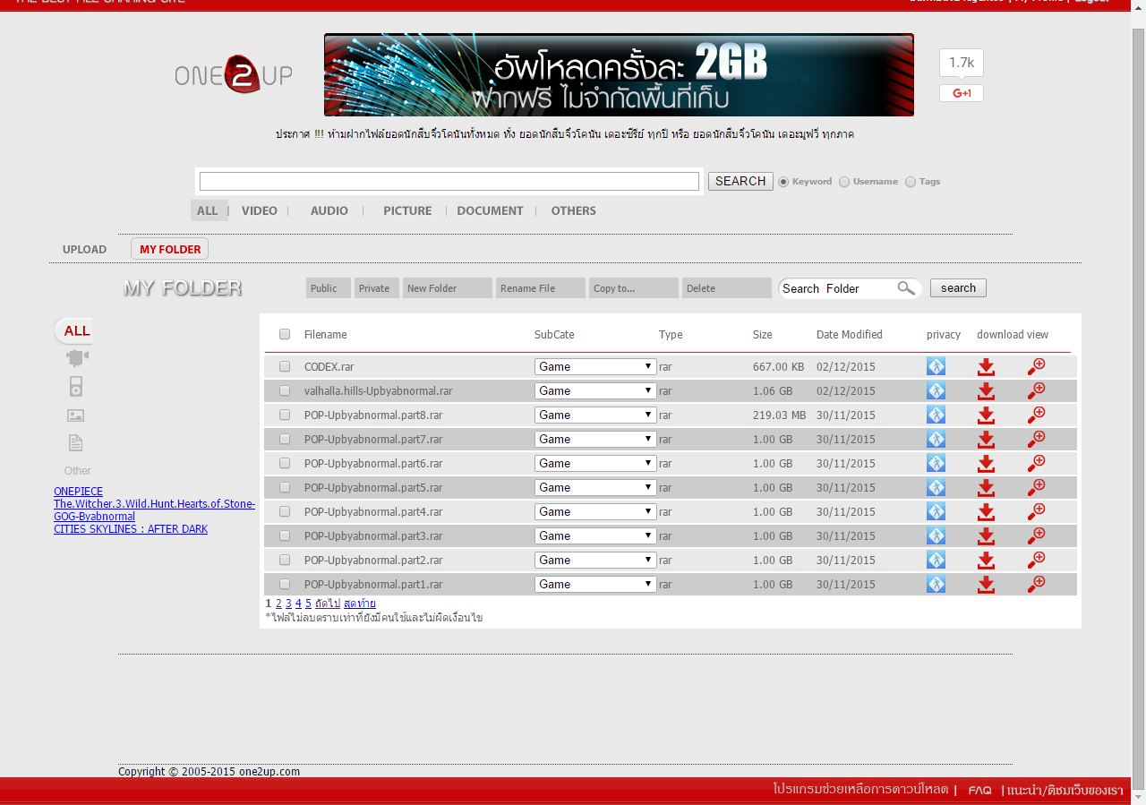Open SubCate dropdown for POP-Upbyabnormal.part8.rar
This screenshot has height=805, width=1146.
click(595, 415)
